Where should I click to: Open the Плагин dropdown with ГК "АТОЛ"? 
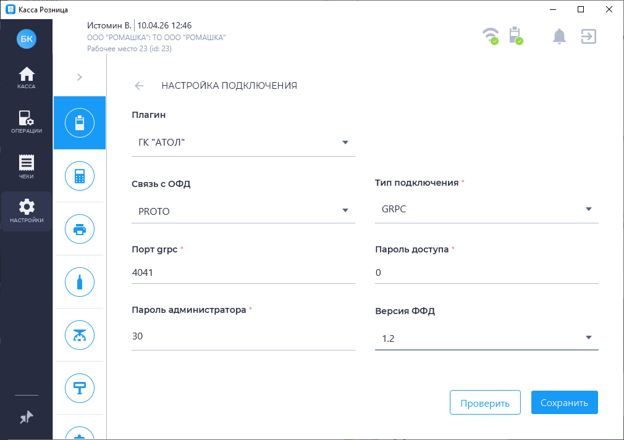[x=243, y=143]
